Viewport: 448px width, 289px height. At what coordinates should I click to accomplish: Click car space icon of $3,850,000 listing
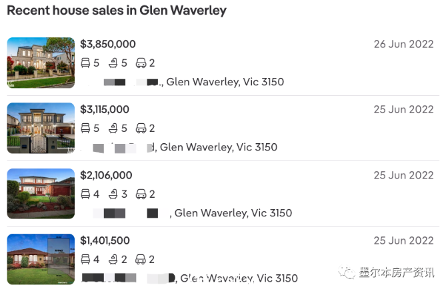141,63
